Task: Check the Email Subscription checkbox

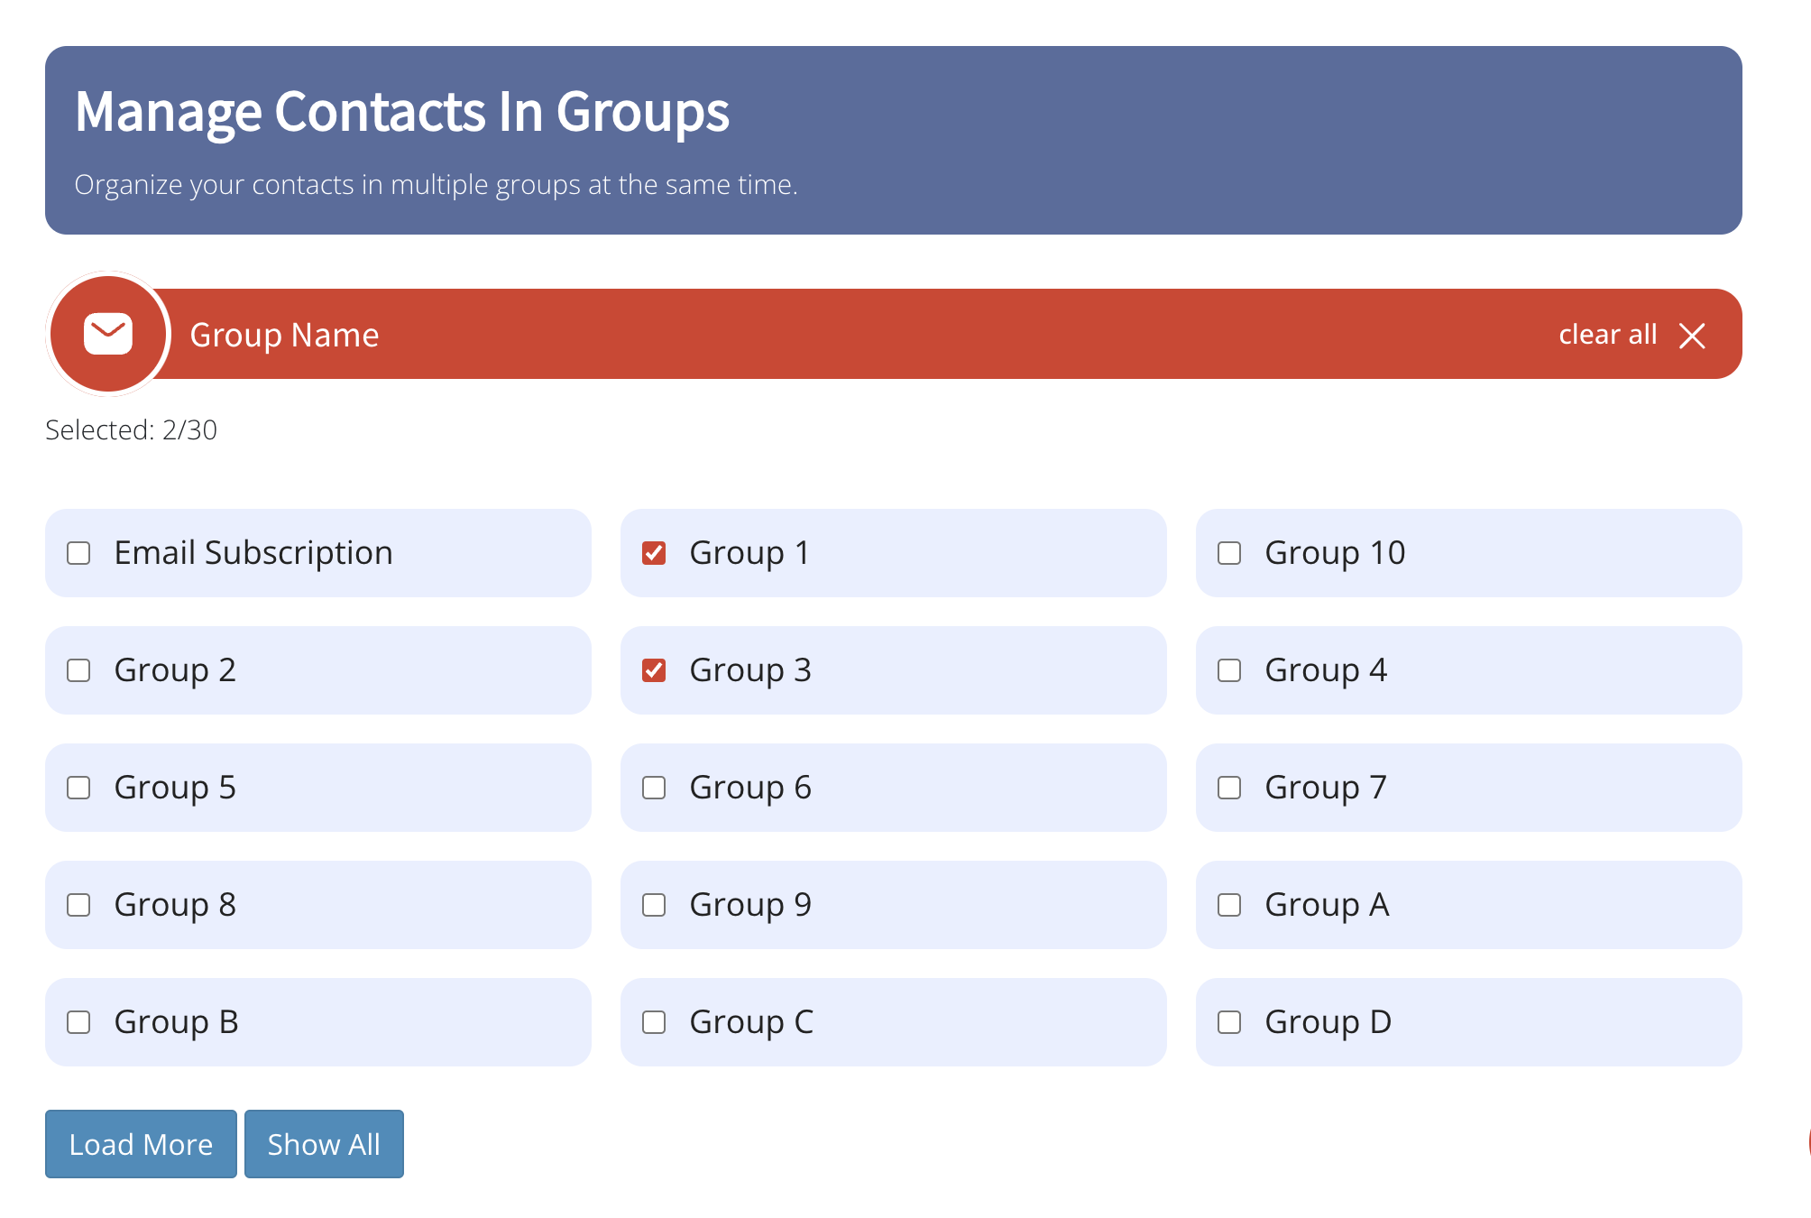Action: tap(78, 552)
